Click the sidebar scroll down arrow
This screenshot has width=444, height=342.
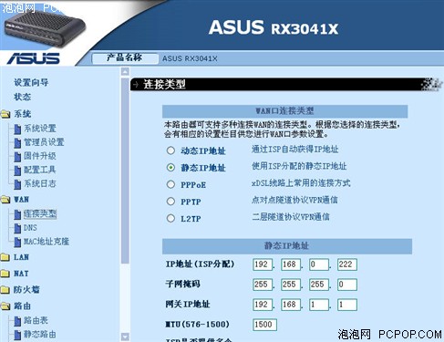pos(125,337)
